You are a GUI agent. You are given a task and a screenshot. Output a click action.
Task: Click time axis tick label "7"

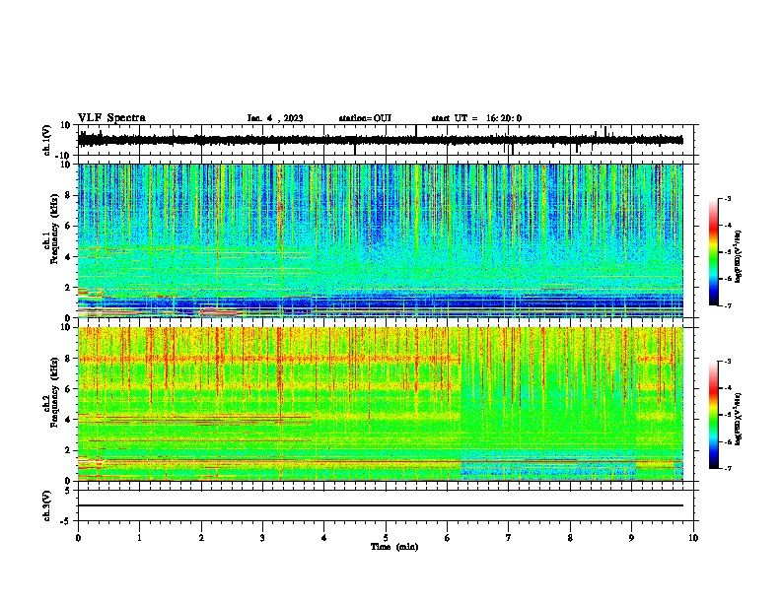(509, 538)
